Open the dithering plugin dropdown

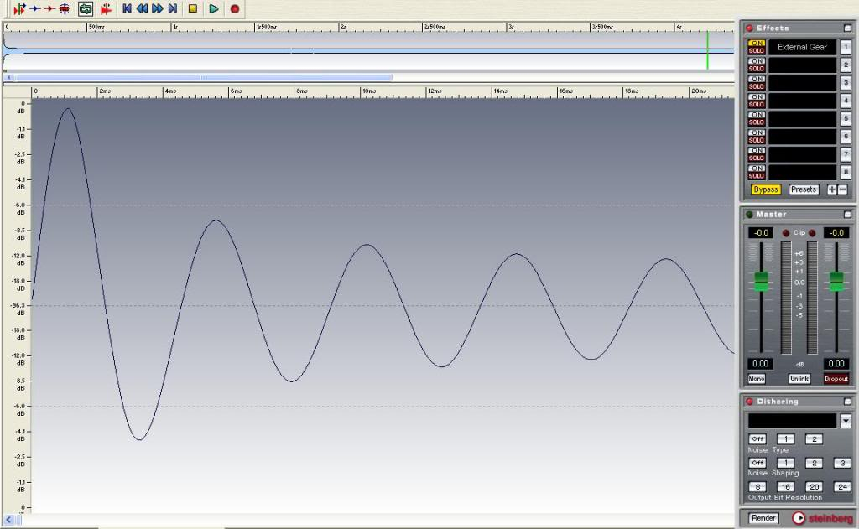[846, 421]
